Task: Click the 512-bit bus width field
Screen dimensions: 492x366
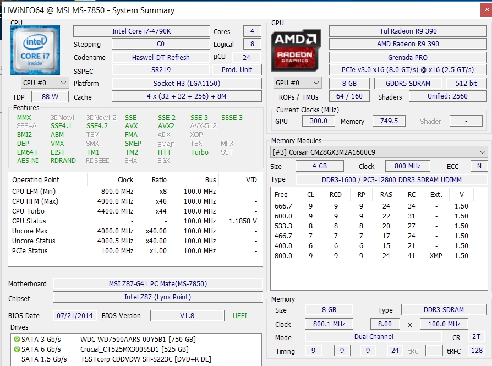Action: (466, 84)
